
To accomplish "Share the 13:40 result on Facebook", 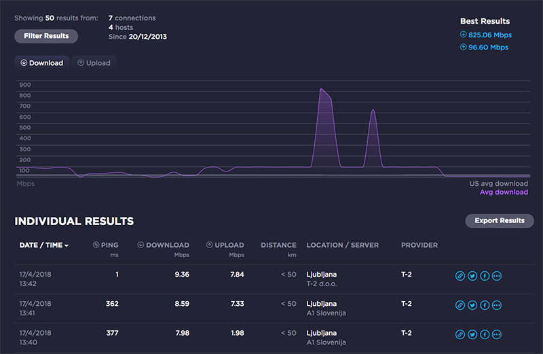I will [x=485, y=334].
